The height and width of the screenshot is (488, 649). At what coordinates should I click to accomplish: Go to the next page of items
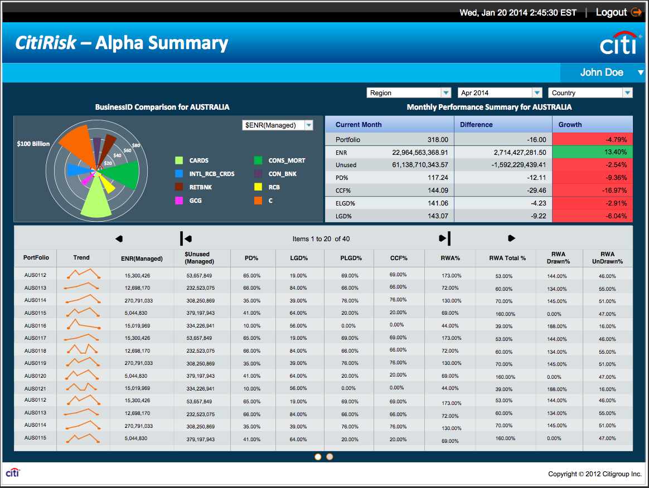[x=512, y=238]
